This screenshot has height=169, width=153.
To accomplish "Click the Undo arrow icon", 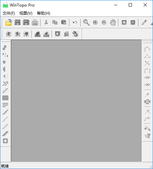I will coord(75,22).
